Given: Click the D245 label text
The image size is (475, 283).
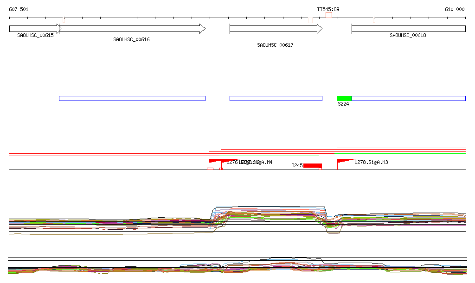Looking at the screenshot, I should [x=297, y=165].
